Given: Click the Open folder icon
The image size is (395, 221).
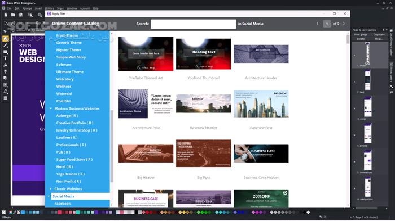Looking at the screenshot, I should [13, 15].
